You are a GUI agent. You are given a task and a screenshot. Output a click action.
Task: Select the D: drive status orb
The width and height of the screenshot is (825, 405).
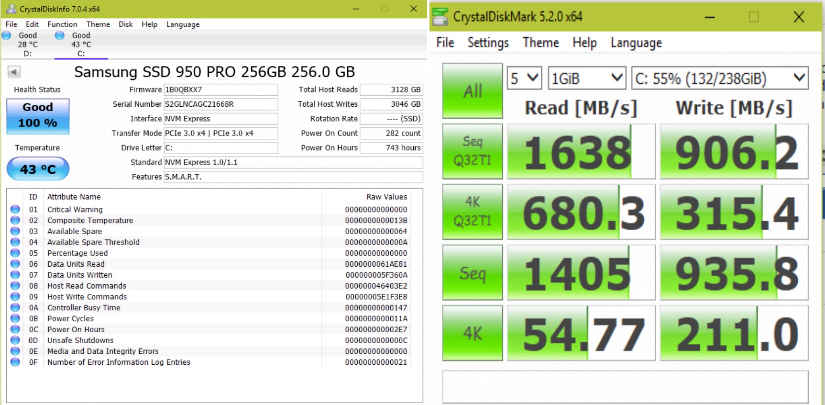(x=6, y=35)
